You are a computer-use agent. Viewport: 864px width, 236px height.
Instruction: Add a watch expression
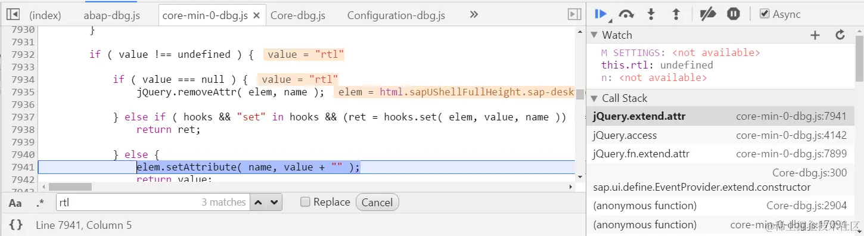[815, 35]
